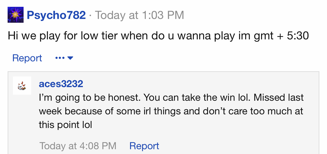327x154 pixels.
Task: Click Psycho782's starry profile avatar
Action: tap(15, 15)
